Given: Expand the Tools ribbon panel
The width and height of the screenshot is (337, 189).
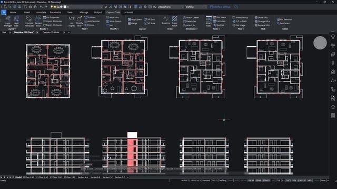Looking at the screenshot, I should (216, 29).
